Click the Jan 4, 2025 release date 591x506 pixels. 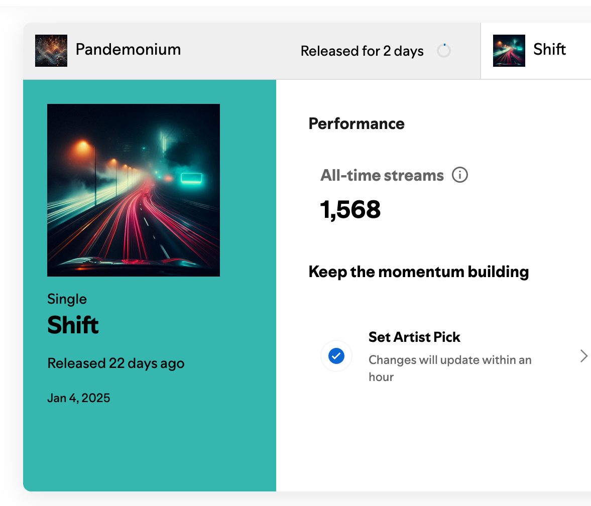(x=79, y=398)
